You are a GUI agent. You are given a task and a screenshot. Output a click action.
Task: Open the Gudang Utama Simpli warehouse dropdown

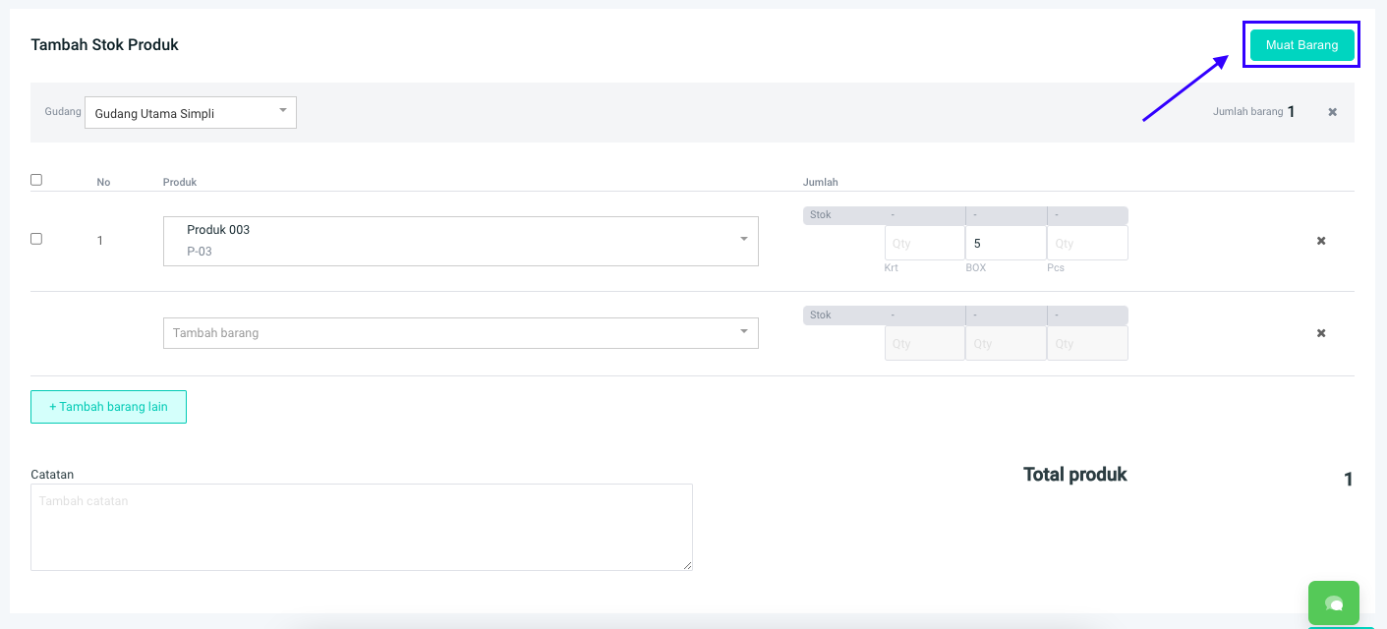191,113
